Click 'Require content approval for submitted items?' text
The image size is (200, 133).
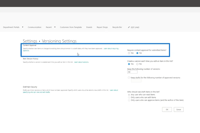pos(147,50)
